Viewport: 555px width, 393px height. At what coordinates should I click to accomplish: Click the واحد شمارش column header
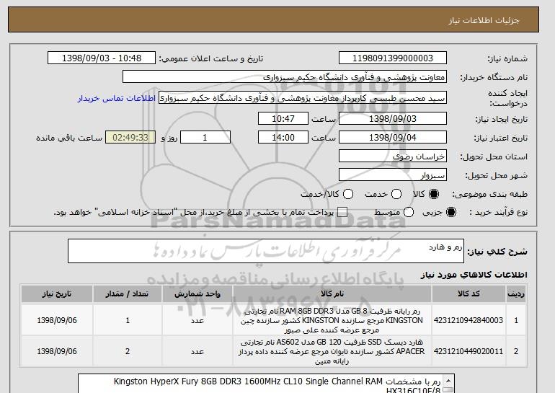coord(197,294)
